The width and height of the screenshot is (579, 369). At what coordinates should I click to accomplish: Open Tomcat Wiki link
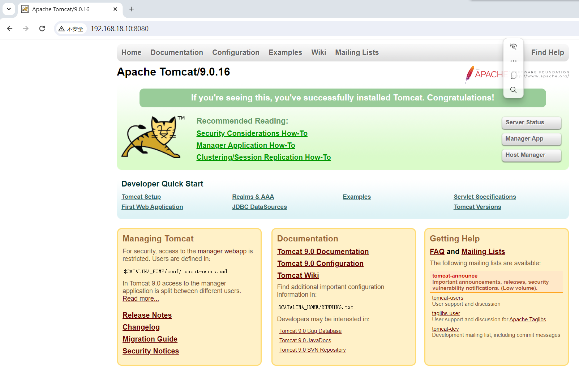298,275
